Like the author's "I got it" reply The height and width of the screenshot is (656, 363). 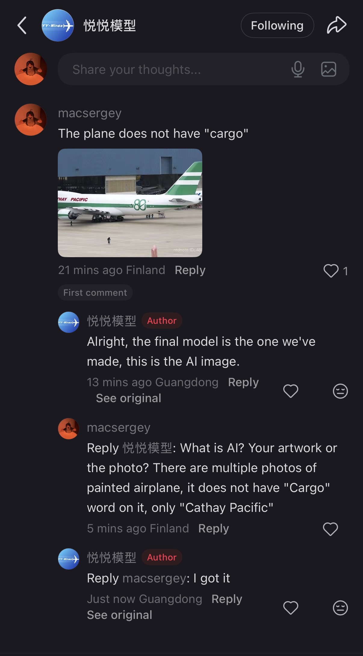click(x=290, y=607)
